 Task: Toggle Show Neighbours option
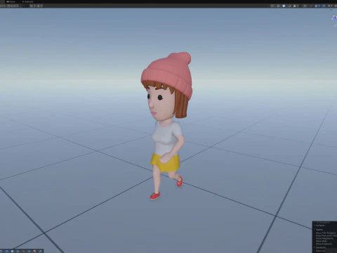[x=324, y=238]
